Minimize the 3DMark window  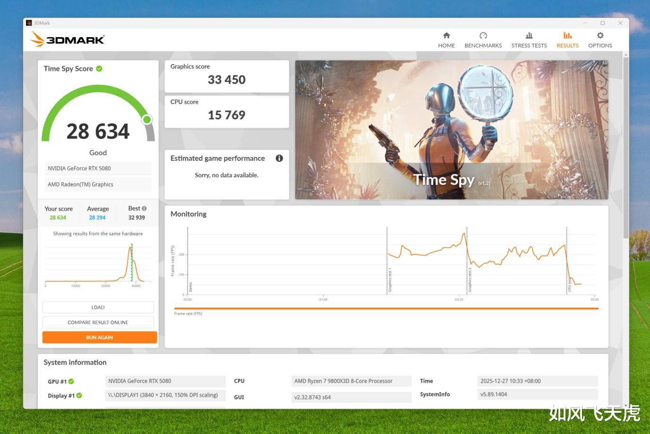tap(585, 23)
